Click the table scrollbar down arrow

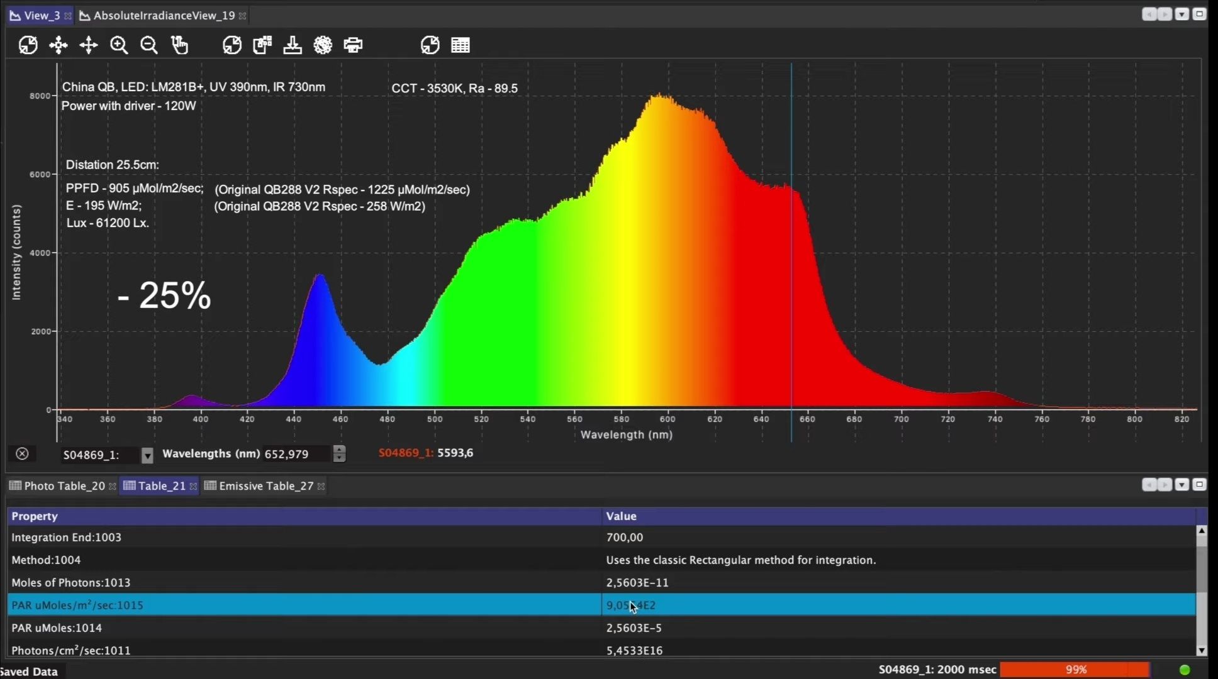click(1202, 651)
